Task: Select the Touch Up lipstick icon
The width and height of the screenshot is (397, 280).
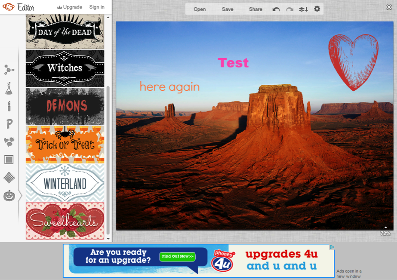Action: pos(9,106)
